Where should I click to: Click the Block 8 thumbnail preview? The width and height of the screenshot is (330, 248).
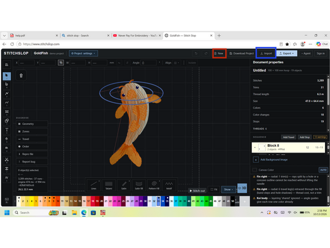coord(261,147)
